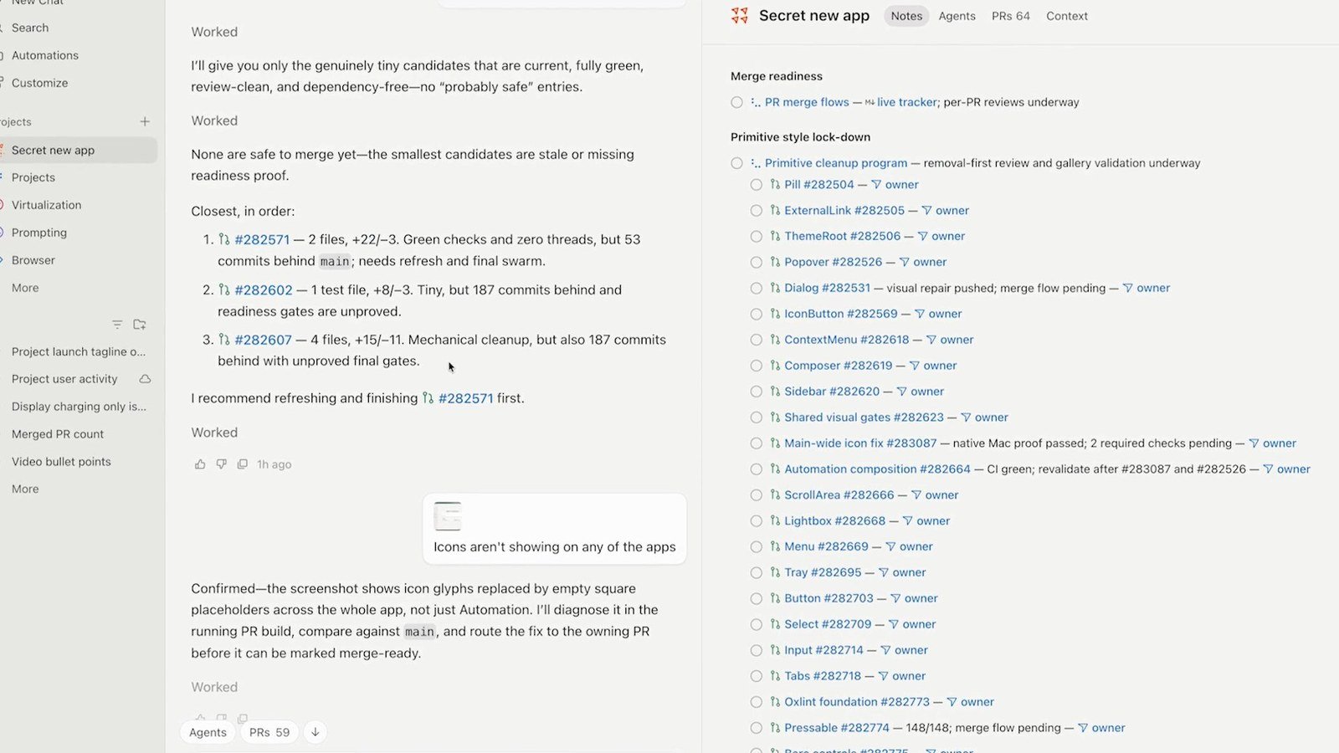The image size is (1339, 753).
Task: Click the PR icon beside Menu #282669
Action: (775, 546)
